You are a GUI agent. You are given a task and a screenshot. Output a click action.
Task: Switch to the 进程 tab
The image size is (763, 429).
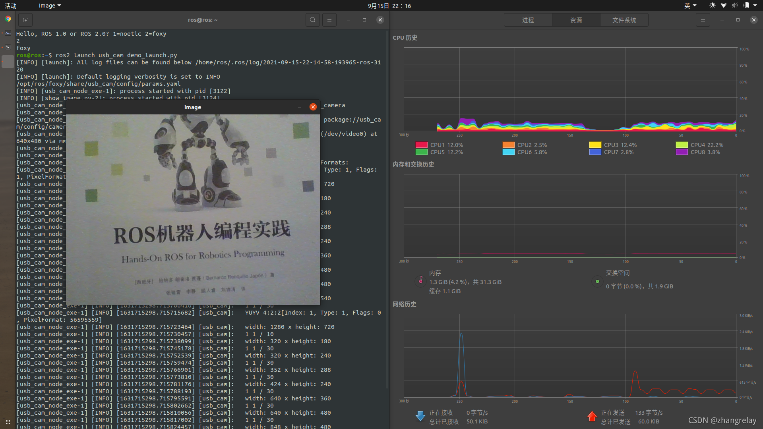click(x=528, y=20)
